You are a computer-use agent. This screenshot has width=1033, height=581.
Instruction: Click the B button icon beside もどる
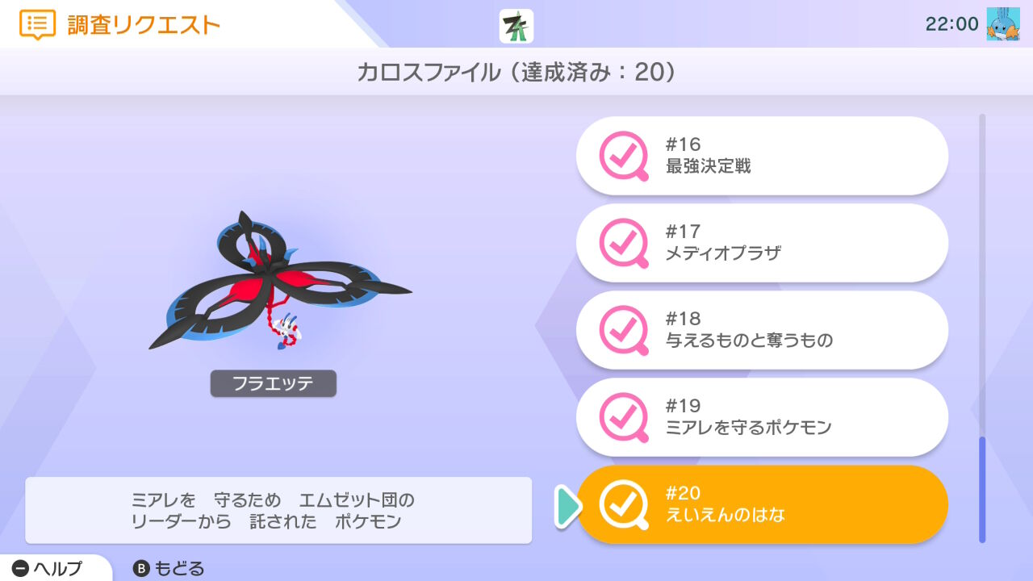[141, 569]
